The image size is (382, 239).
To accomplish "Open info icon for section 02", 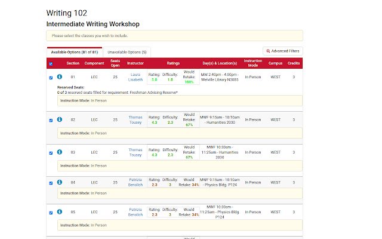I will 60,119.
